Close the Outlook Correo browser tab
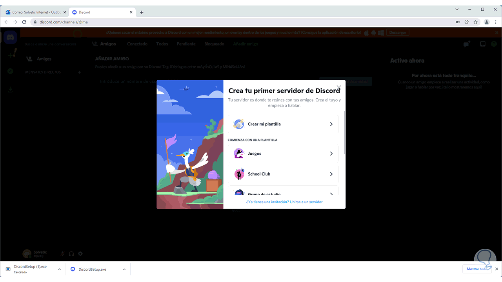This screenshot has width=502, height=282. (65, 12)
